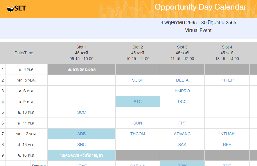The width and height of the screenshot is (257, 166).
Task: Open the DELTA company link
Action: pyautogui.click(x=182, y=80)
